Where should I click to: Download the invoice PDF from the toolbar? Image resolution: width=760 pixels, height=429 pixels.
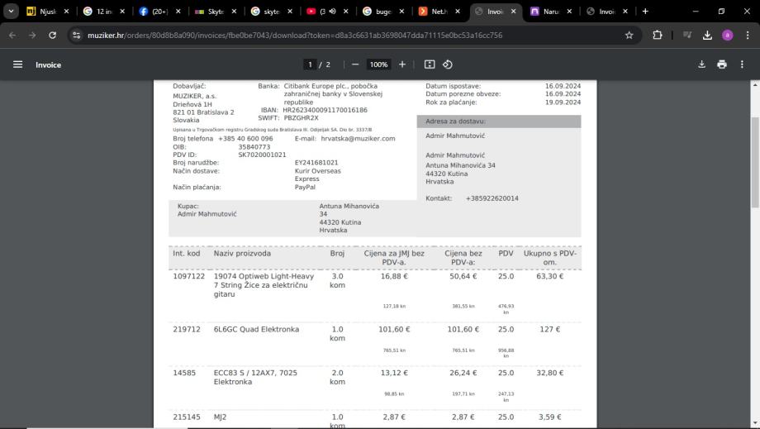[x=701, y=64]
